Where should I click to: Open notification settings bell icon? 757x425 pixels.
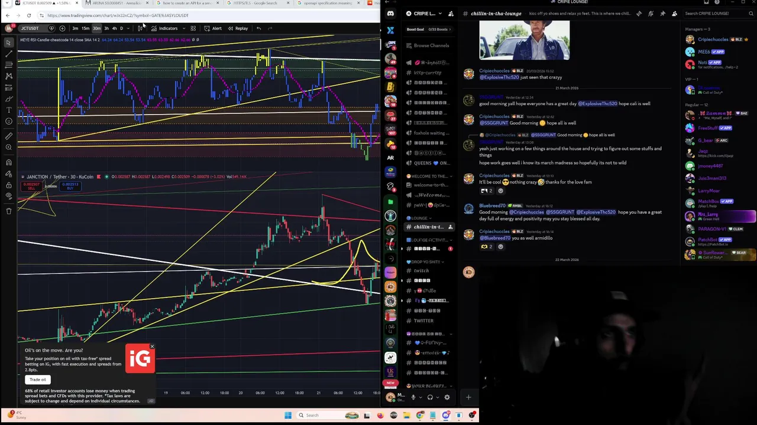(651, 14)
